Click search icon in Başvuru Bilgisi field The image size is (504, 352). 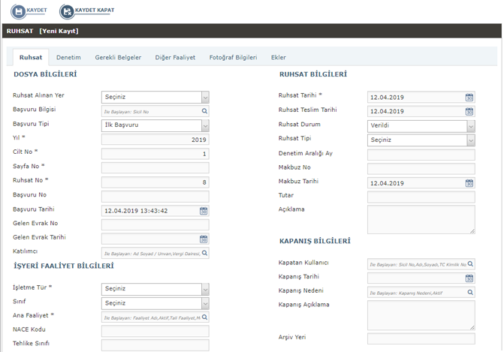click(x=204, y=111)
